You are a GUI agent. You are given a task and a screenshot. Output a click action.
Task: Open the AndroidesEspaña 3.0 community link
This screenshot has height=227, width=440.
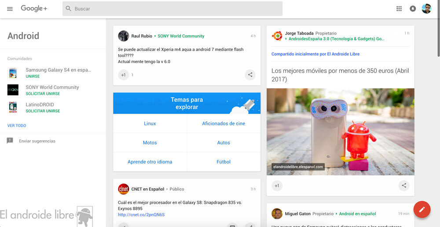(336, 39)
